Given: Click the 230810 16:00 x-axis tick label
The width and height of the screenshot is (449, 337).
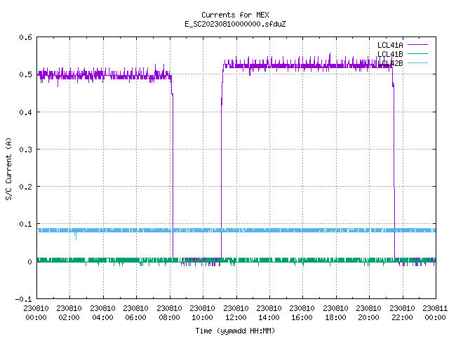Looking at the screenshot, I should click(x=302, y=313).
